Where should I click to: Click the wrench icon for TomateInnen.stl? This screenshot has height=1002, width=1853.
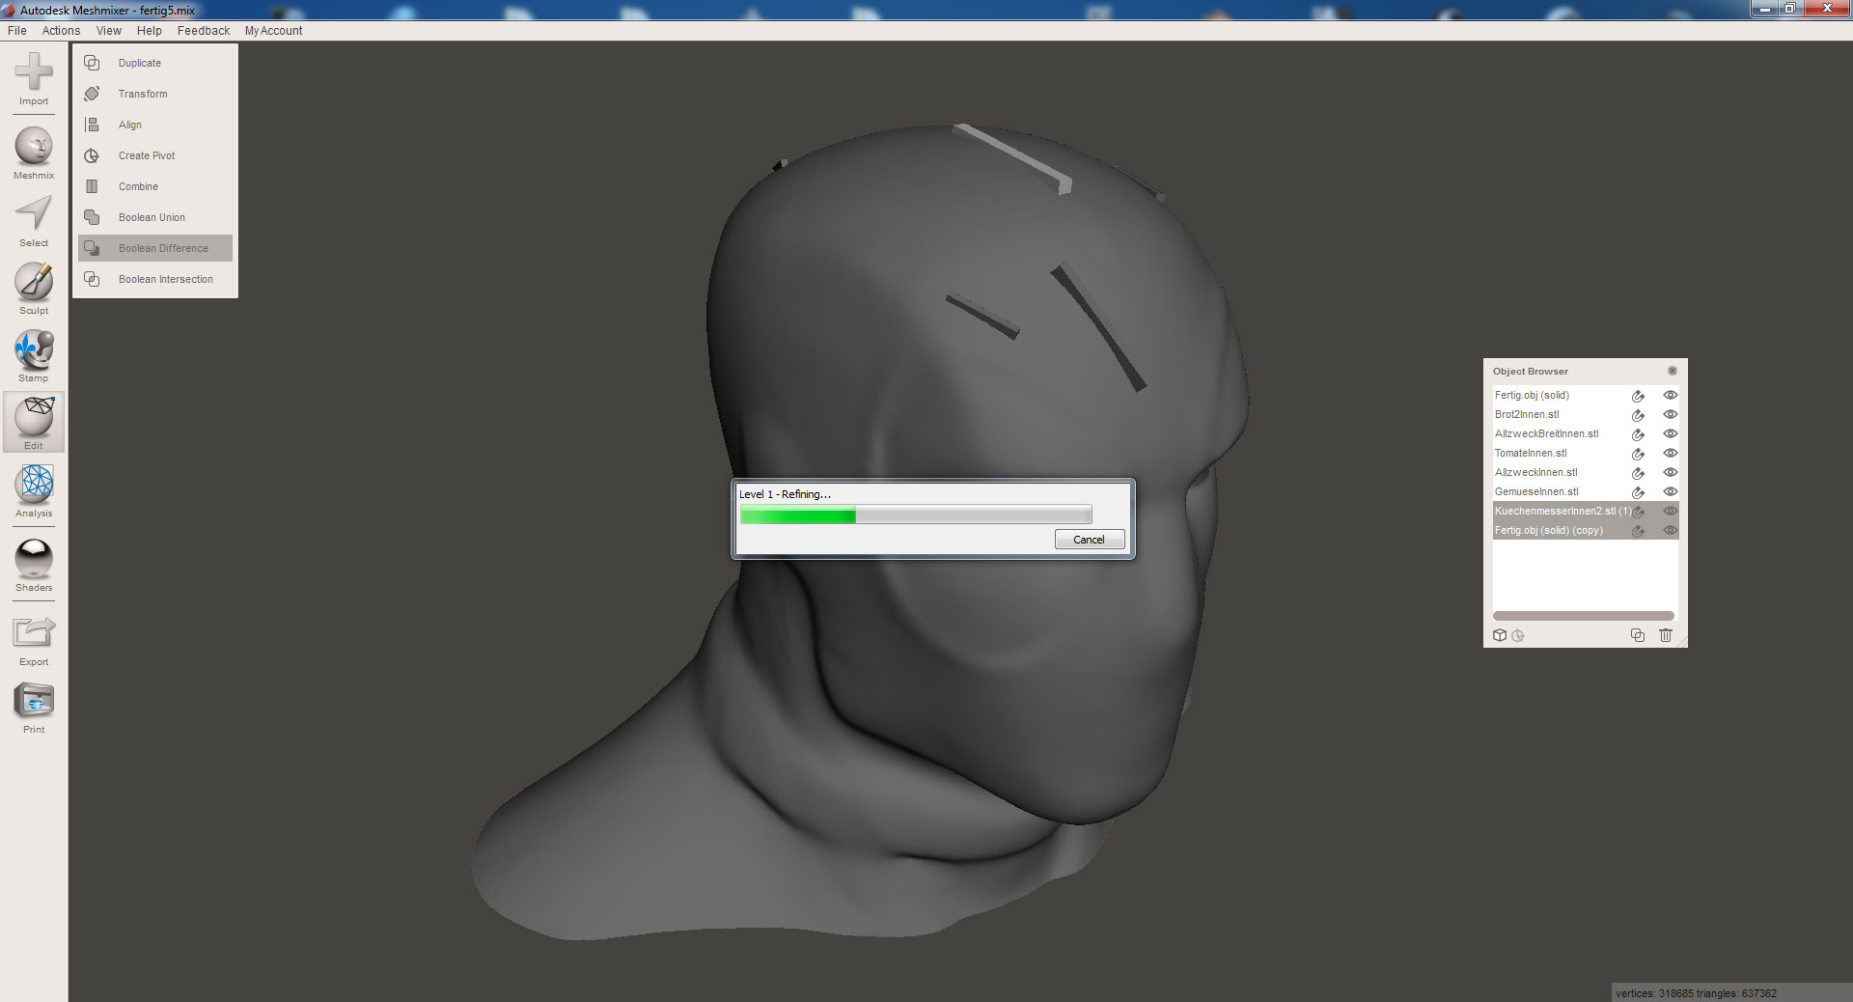1638,454
